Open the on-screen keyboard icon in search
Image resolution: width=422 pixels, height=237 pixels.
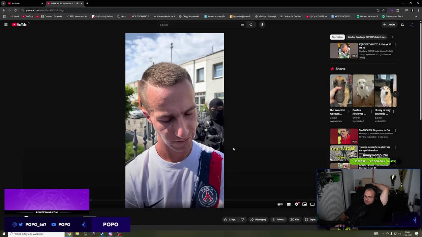pyautogui.click(x=242, y=25)
